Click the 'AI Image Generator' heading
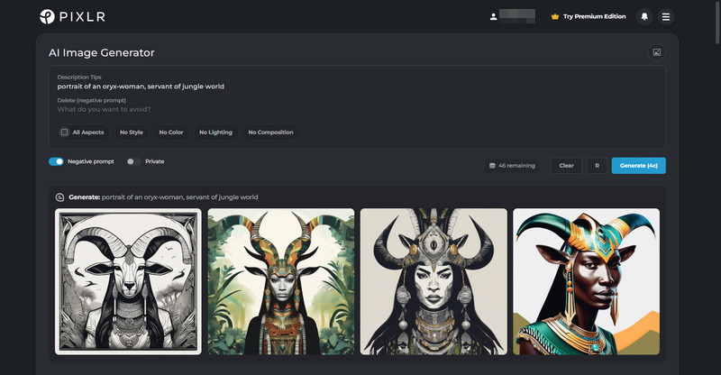Viewport: 721px width, 375px height. (x=102, y=53)
